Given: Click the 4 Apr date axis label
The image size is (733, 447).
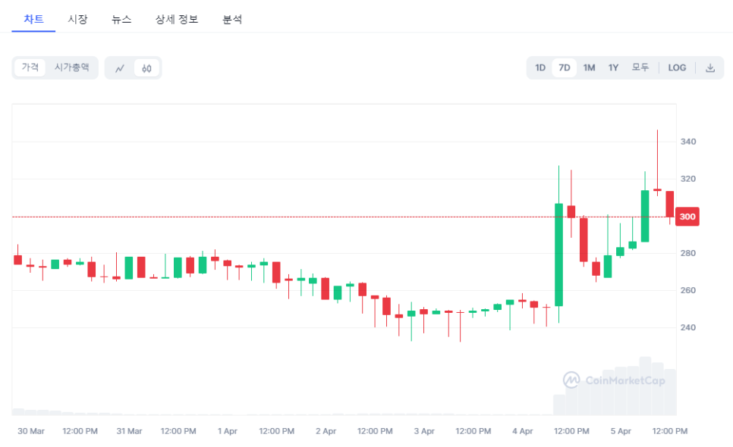Looking at the screenshot, I should tap(522, 431).
